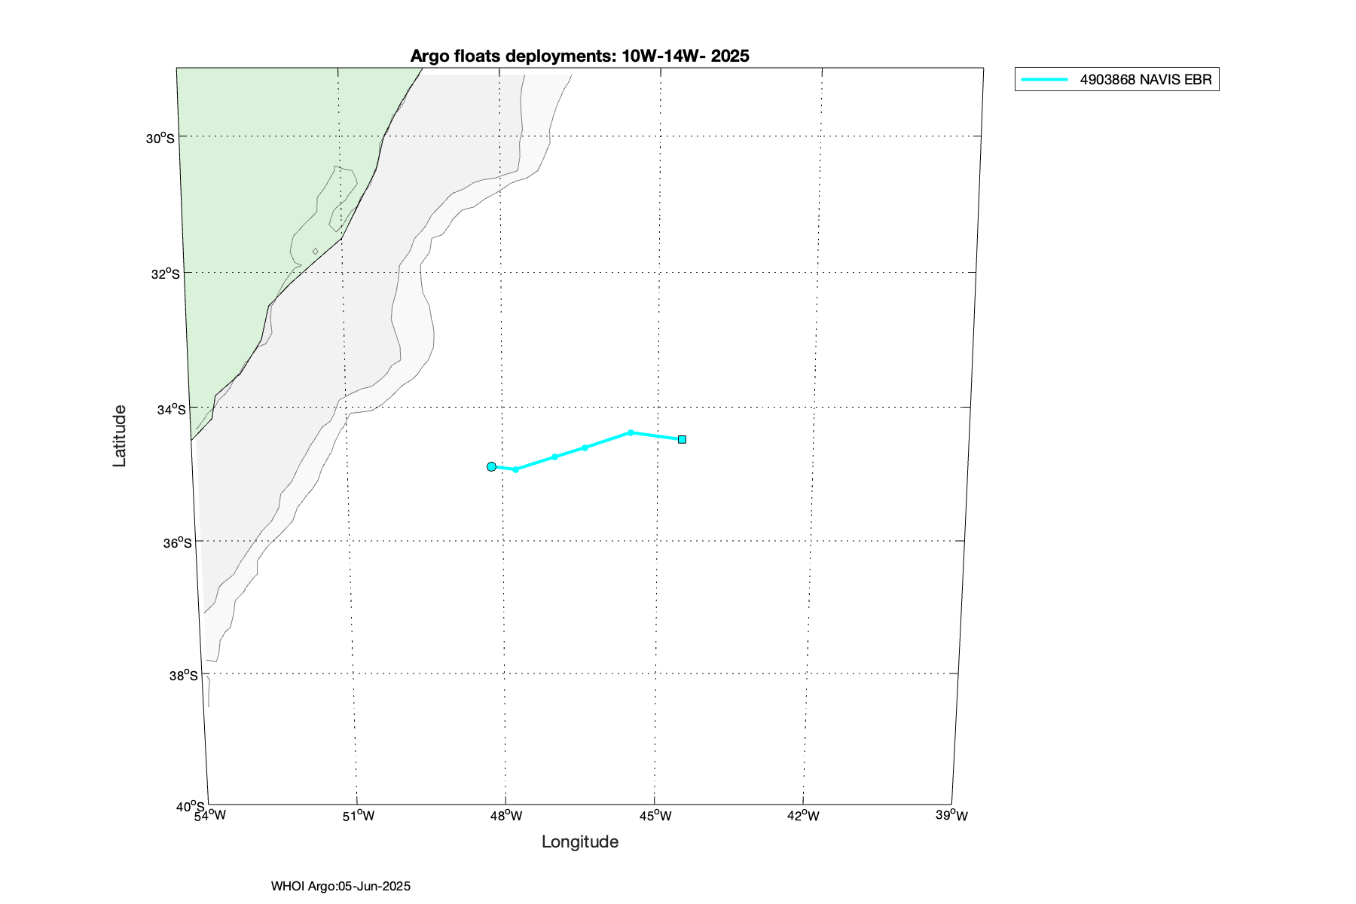Click the cyan line sample in legend
Viewport: 1356px width, 904px height.
[1045, 79]
